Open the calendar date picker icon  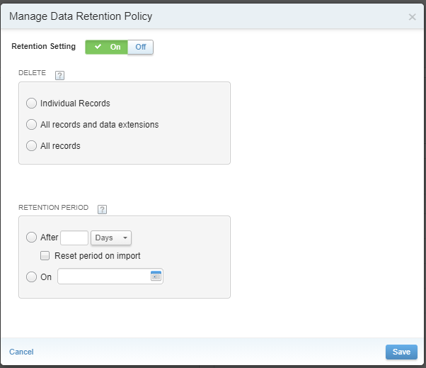(x=156, y=277)
